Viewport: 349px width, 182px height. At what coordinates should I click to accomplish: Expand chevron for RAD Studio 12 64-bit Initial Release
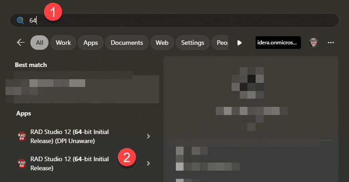[149, 163]
